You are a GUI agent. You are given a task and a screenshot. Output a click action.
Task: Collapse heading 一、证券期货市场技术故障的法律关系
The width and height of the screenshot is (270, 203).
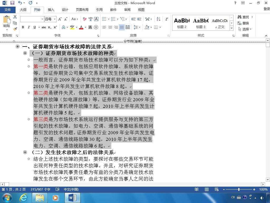pyautogui.click(x=18, y=47)
